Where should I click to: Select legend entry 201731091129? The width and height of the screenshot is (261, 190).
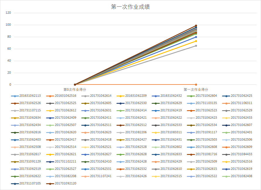26,161
